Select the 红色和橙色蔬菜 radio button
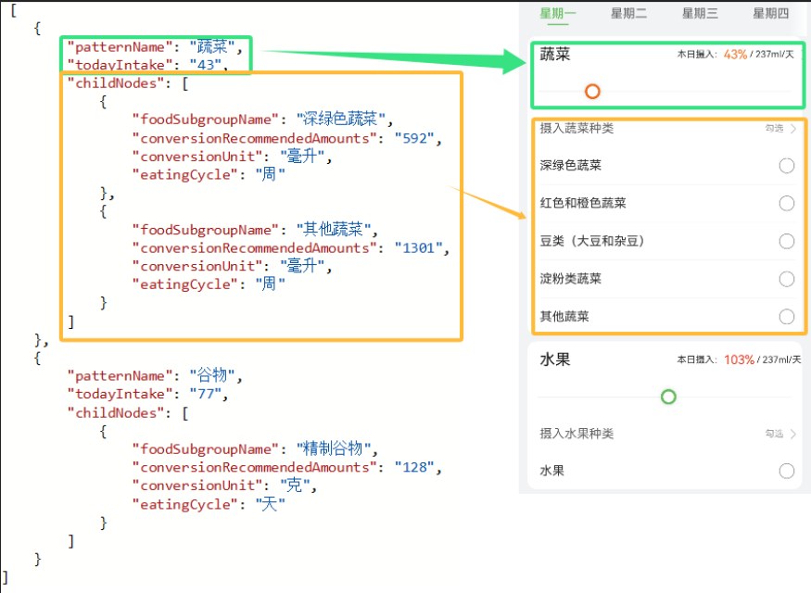 pos(786,204)
